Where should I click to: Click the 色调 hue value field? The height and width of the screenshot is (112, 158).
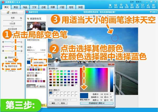coord(102,94)
